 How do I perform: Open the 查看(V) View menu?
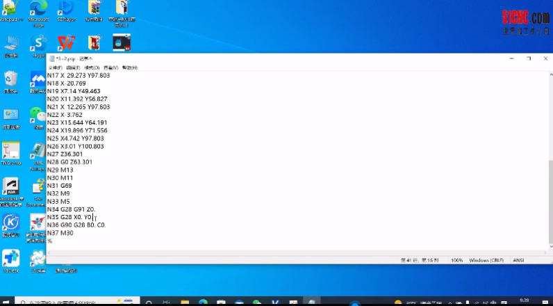pyautogui.click(x=111, y=67)
